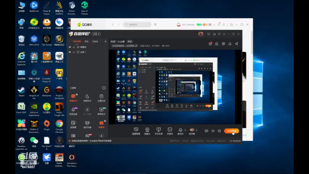Share the stream with share icon
The width and height of the screenshot is (309, 174).
(236, 44)
